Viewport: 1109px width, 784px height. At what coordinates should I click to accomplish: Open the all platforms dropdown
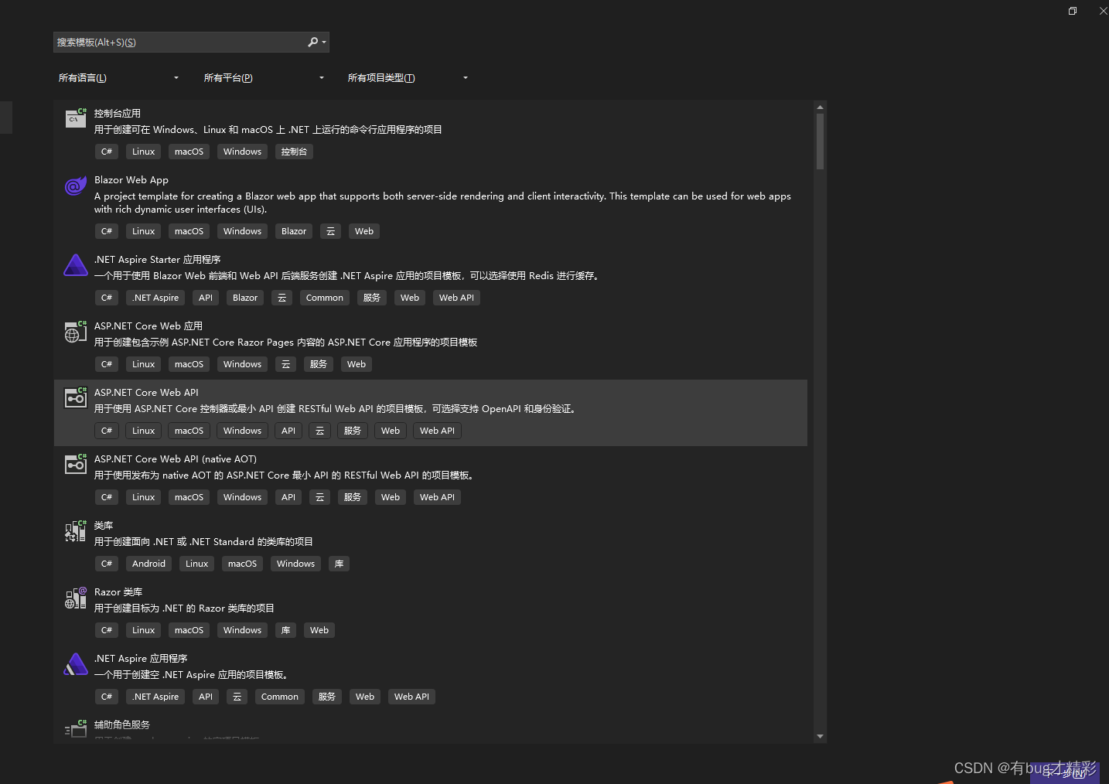[264, 78]
